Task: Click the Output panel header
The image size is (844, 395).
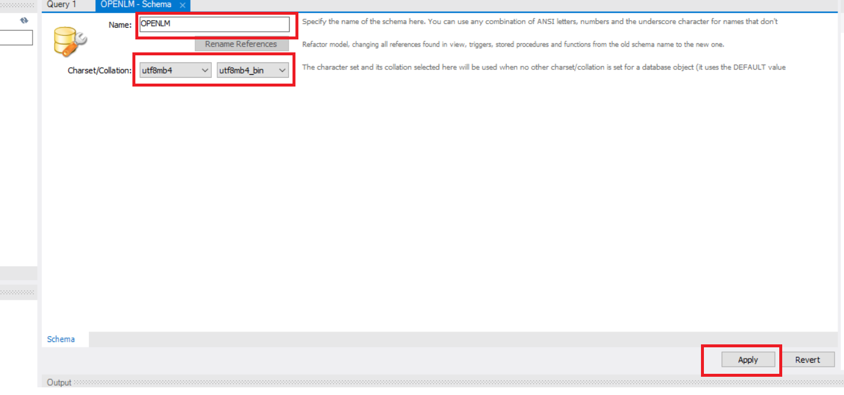Action: tap(59, 382)
